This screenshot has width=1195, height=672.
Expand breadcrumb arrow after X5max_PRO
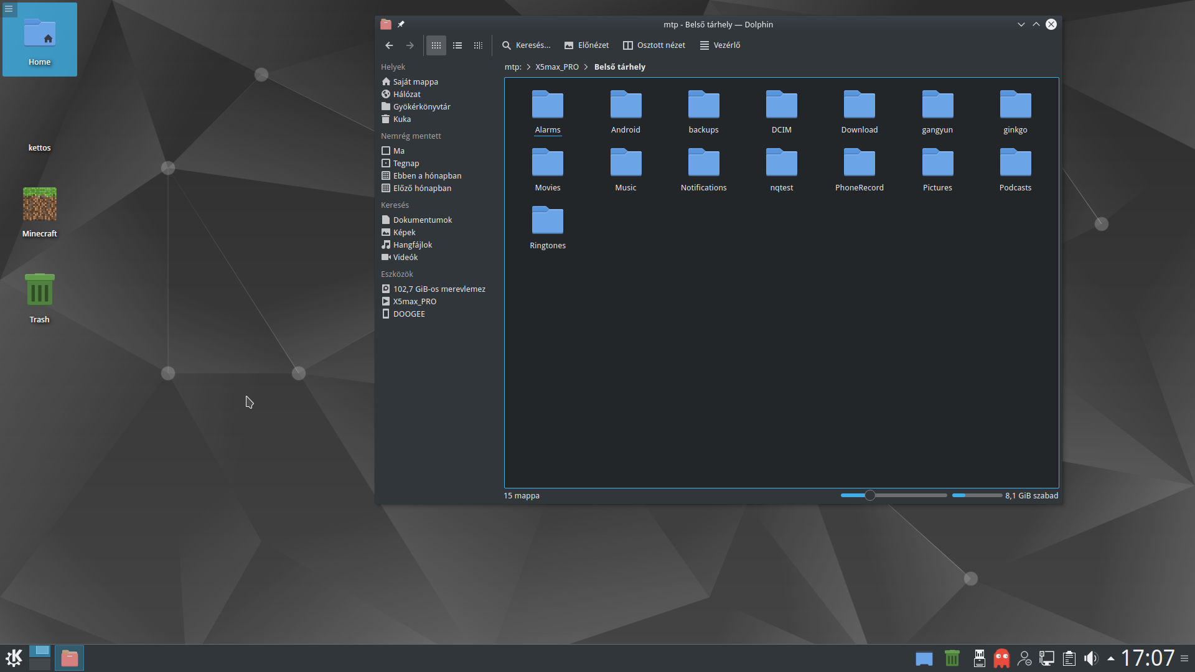(586, 67)
